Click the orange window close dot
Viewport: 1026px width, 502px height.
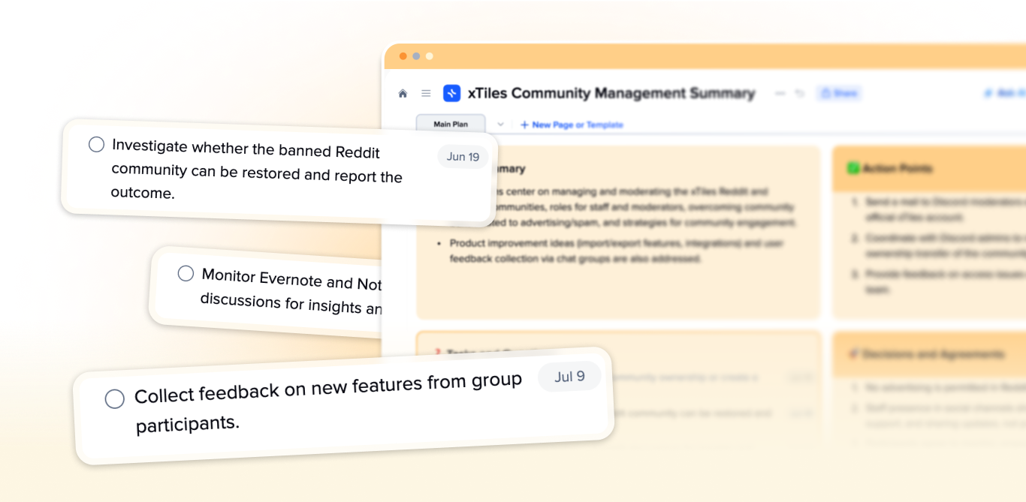coord(403,56)
